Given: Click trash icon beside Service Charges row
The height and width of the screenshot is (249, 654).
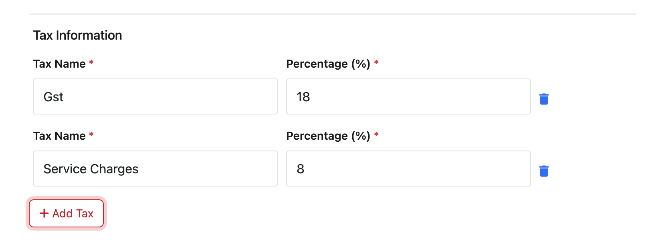Looking at the screenshot, I should coord(544,171).
